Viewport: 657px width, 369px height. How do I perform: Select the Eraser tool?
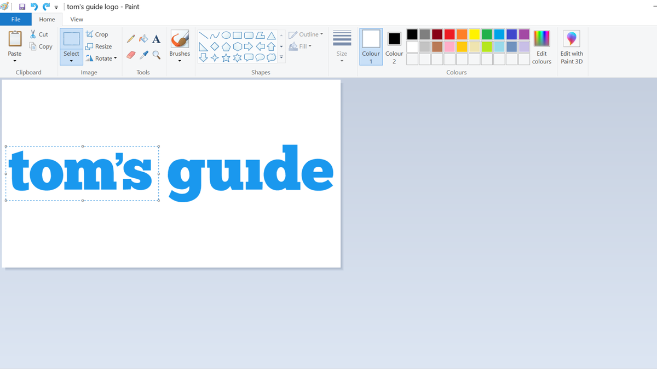point(131,55)
